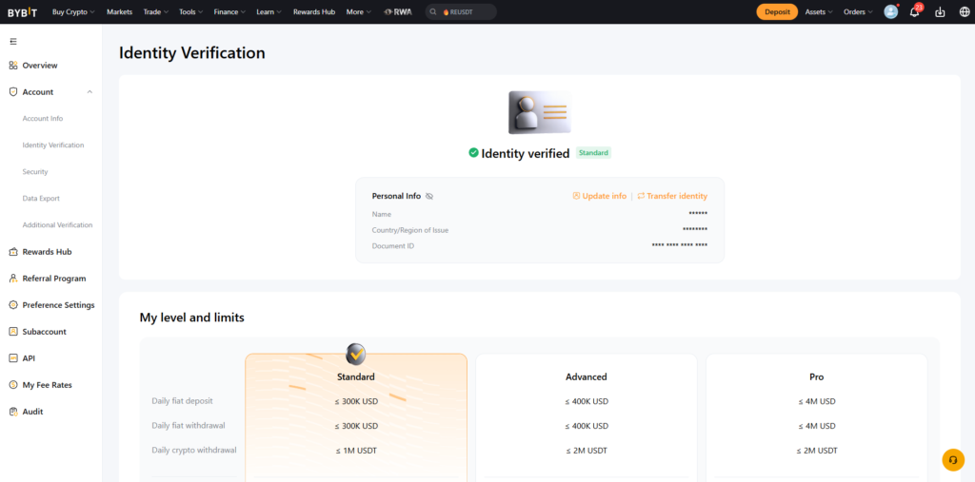Click the 'Country/Region of Issue' label

[409, 230]
